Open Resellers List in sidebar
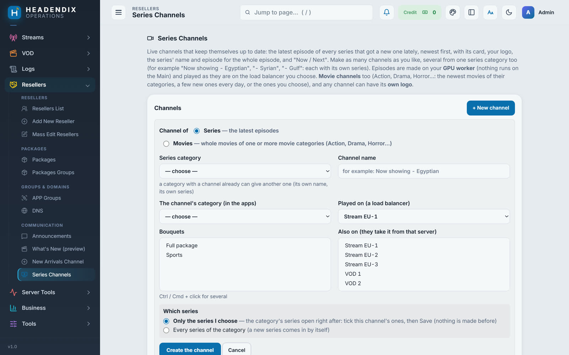569x355 pixels. [x=48, y=109]
